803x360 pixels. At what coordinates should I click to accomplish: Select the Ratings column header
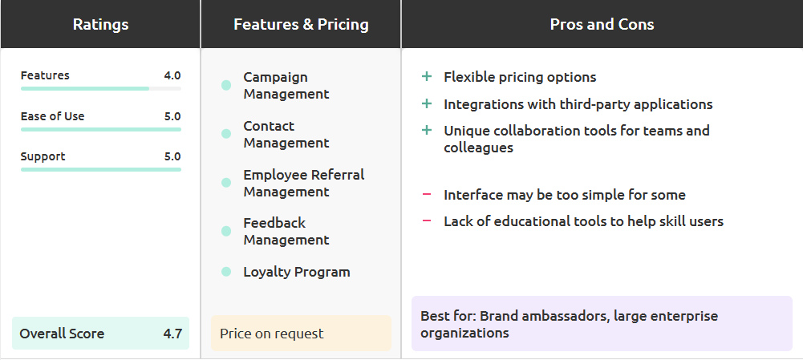[100, 24]
